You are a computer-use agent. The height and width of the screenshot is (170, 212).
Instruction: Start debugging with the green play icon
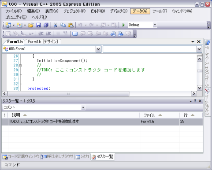tap(123, 25)
